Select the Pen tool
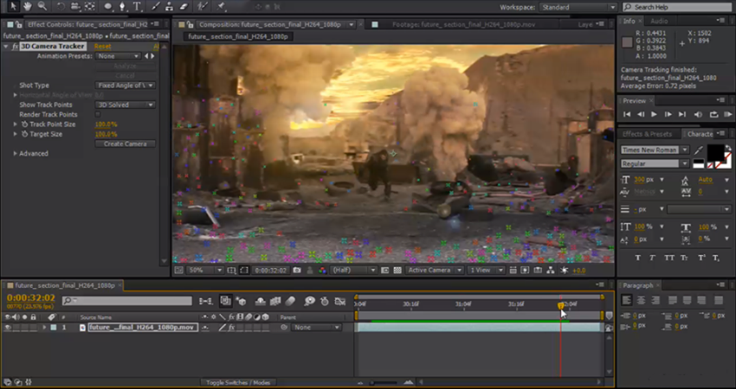736x389 pixels. (122, 6)
